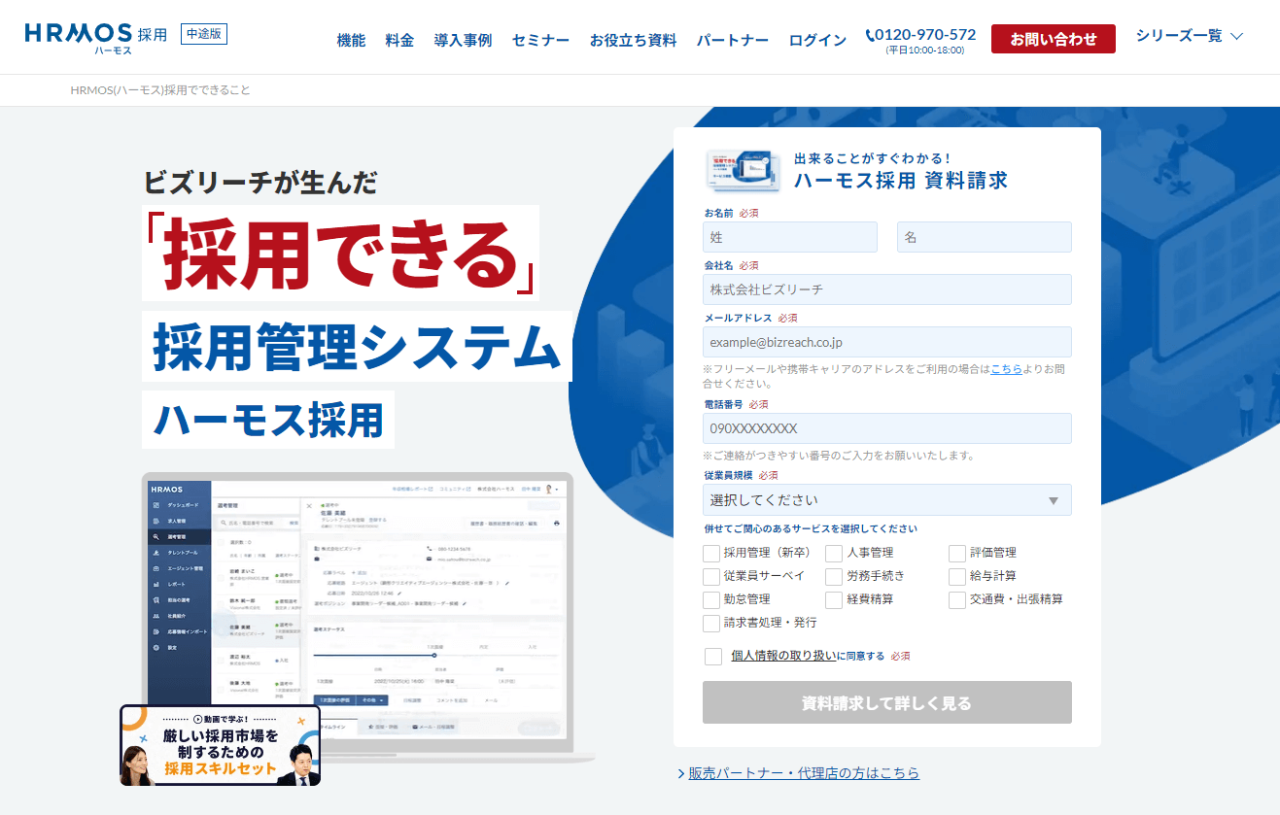Open the パートナー menu item
Image resolution: width=1280 pixels, height=815 pixels.
(x=732, y=40)
